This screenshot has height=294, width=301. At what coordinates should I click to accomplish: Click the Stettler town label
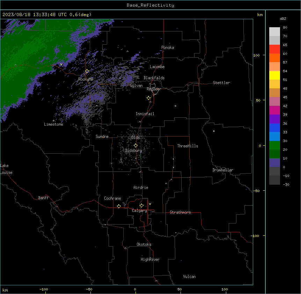(x=221, y=83)
